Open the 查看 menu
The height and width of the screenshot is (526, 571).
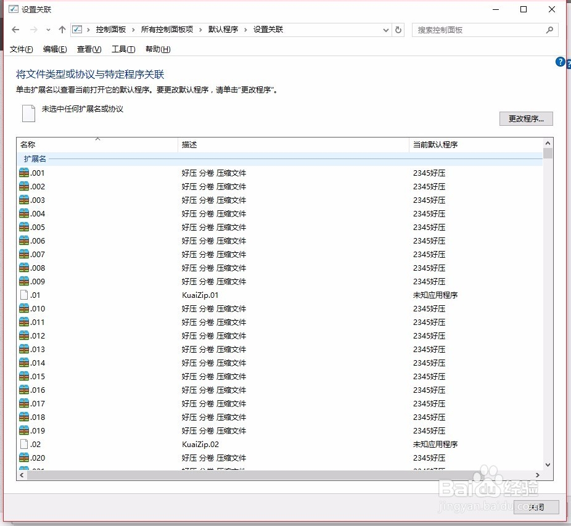coord(88,49)
